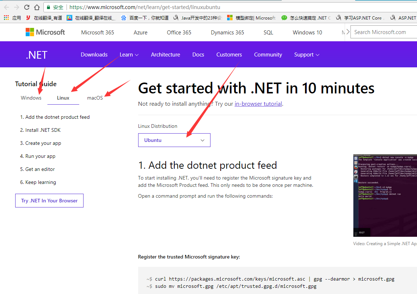Switch to the macOS tutorial tab

tap(95, 98)
